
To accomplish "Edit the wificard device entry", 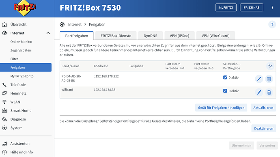I will pos(259,92).
